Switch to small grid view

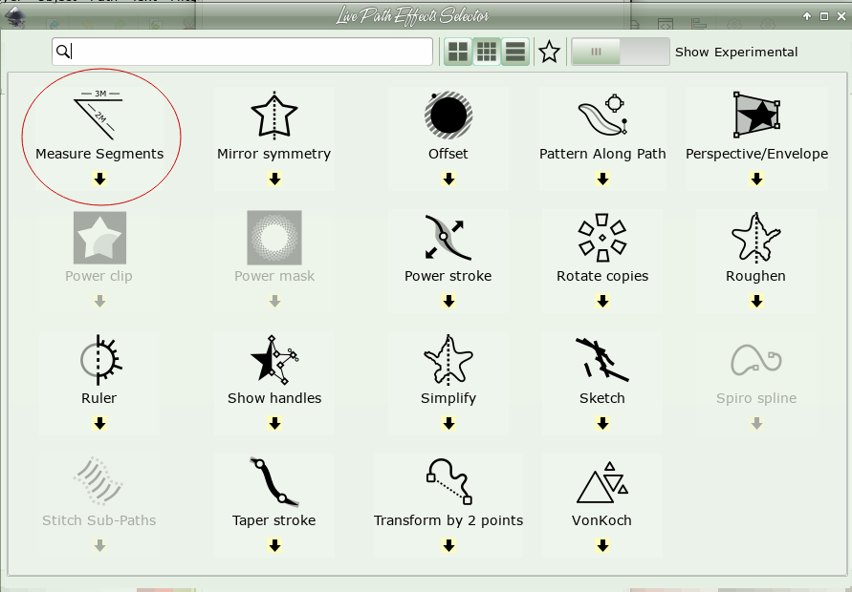pyautogui.click(x=487, y=53)
